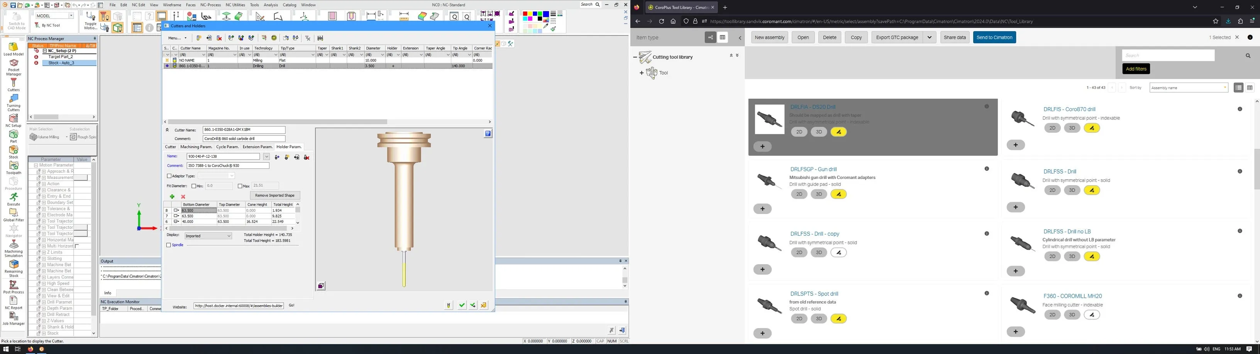Open the Turning Cutters tool
Screen dimensions: 1260x354
pyautogui.click(x=13, y=99)
